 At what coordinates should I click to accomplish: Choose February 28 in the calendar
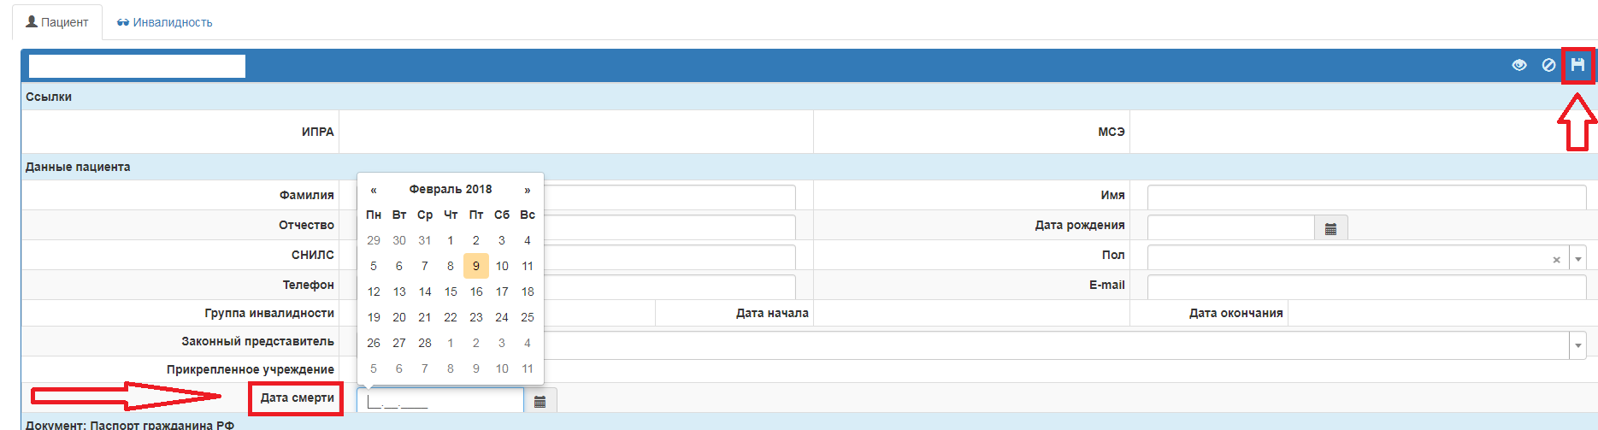click(x=425, y=343)
